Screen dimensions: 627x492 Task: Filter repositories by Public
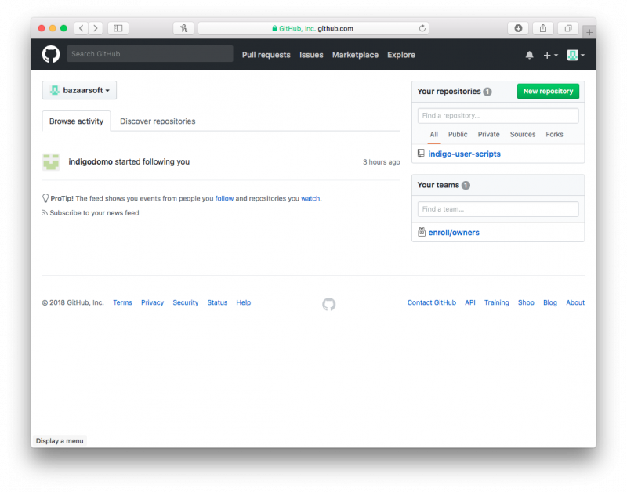coord(458,134)
